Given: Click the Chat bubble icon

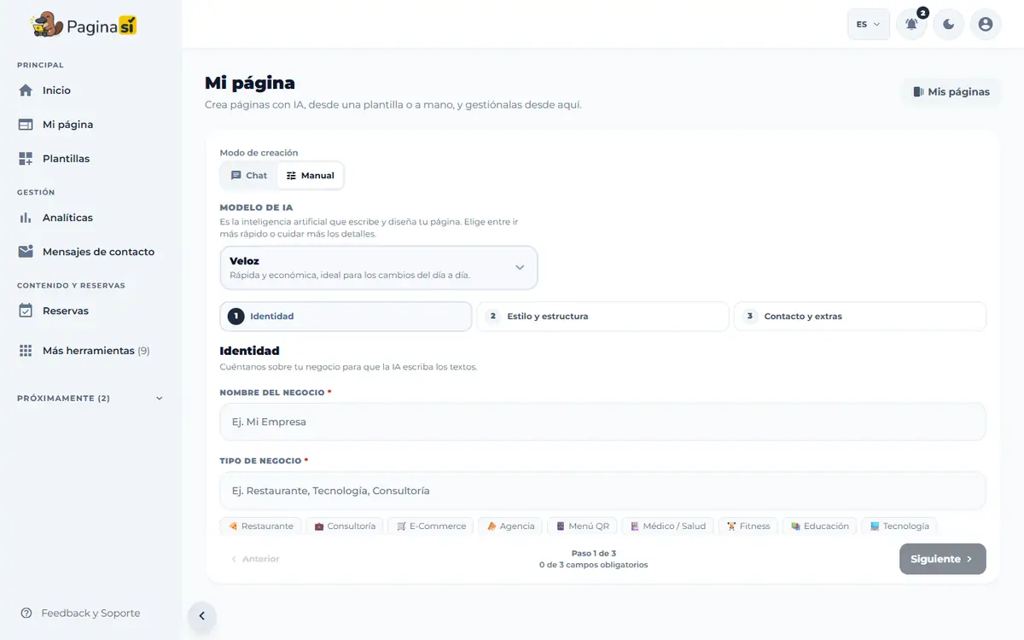Looking at the screenshot, I should tap(236, 175).
